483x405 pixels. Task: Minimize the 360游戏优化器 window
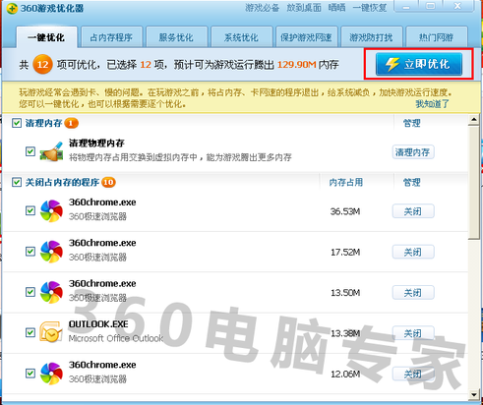(x=406, y=6)
